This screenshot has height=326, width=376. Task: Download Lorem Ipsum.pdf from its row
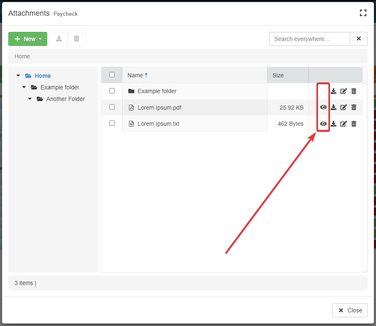pos(333,108)
